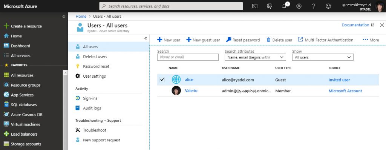The image size is (386, 150).
Task: Focus the search resources box
Action: 171,6
